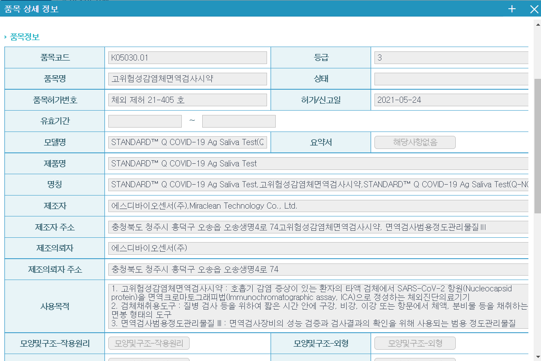Click the 모양및구조-작용원리 label cell
This screenshot has width=541, height=361.
(55, 344)
